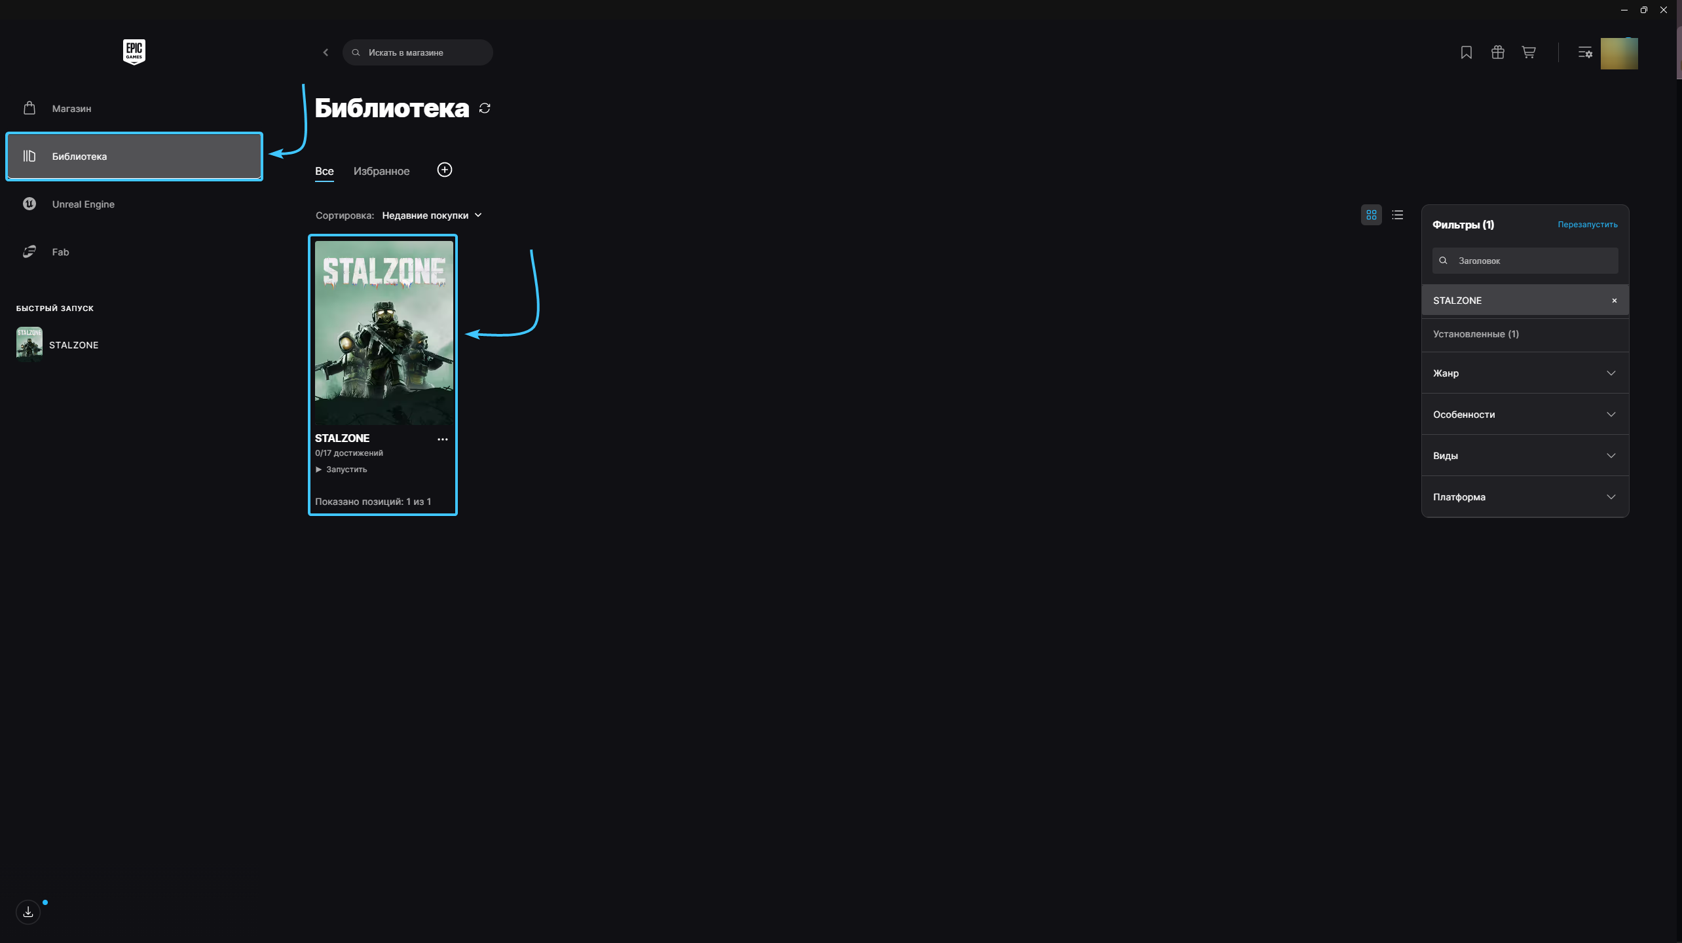
Task: Switch to list view layout
Action: coord(1398,215)
